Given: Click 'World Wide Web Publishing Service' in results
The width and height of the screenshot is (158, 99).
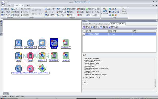Looking at the screenshot, I should (x=95, y=75).
